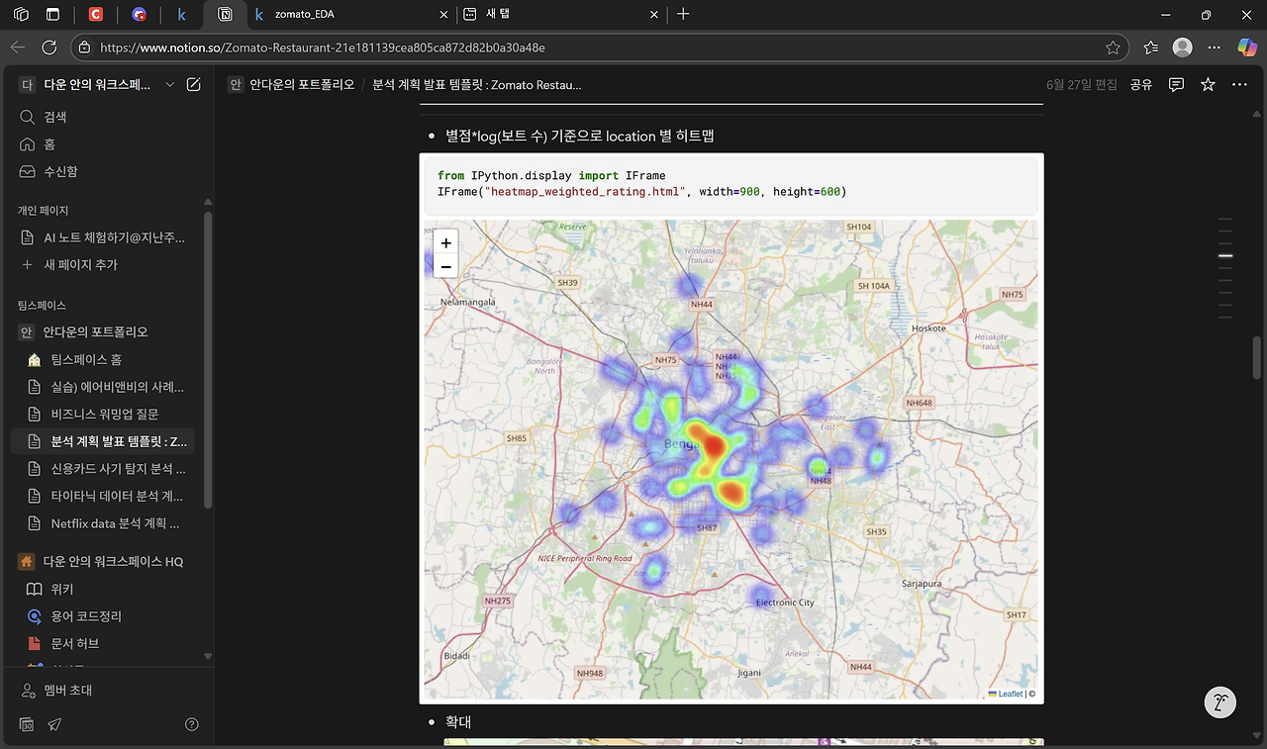Zoom out on the heatmap map
Screen dimensions: 1267x749
445,267
